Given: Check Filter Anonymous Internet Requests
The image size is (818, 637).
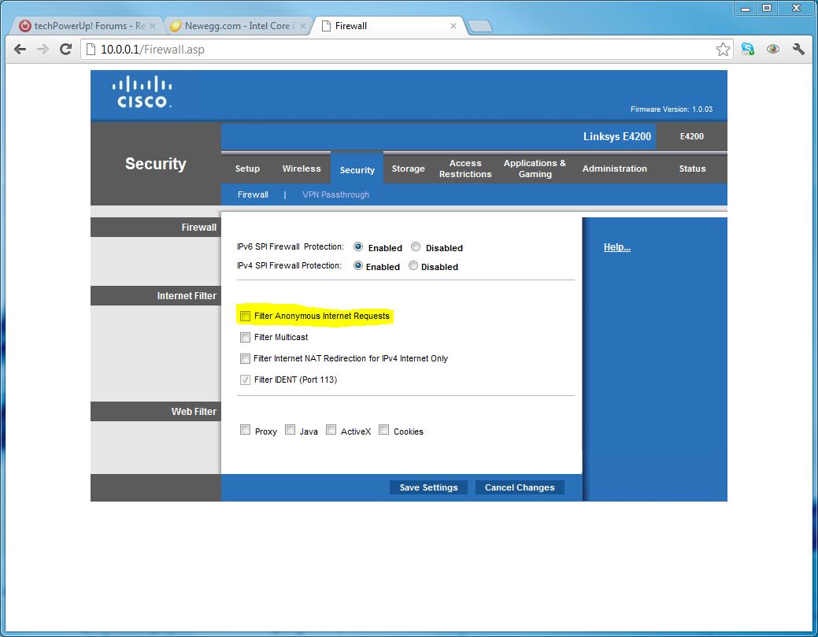Looking at the screenshot, I should click(x=245, y=317).
